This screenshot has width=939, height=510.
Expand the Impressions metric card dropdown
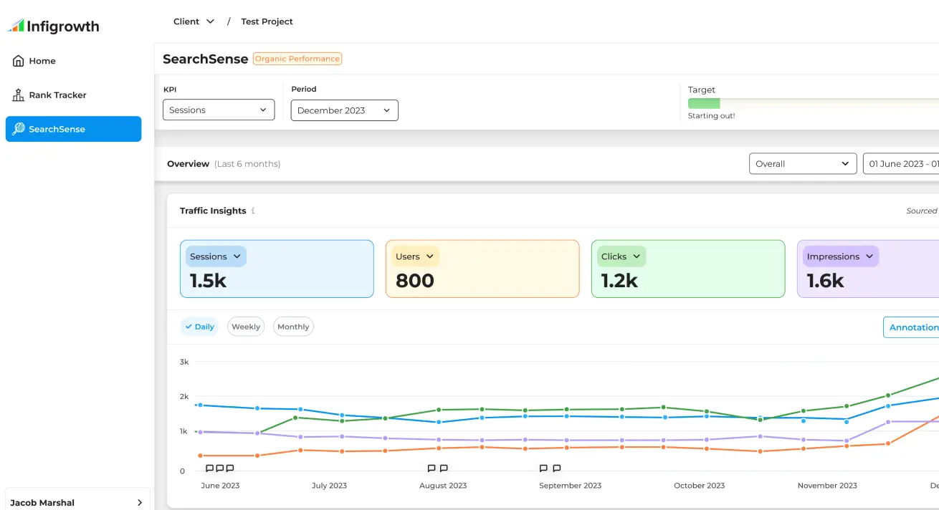(x=840, y=256)
